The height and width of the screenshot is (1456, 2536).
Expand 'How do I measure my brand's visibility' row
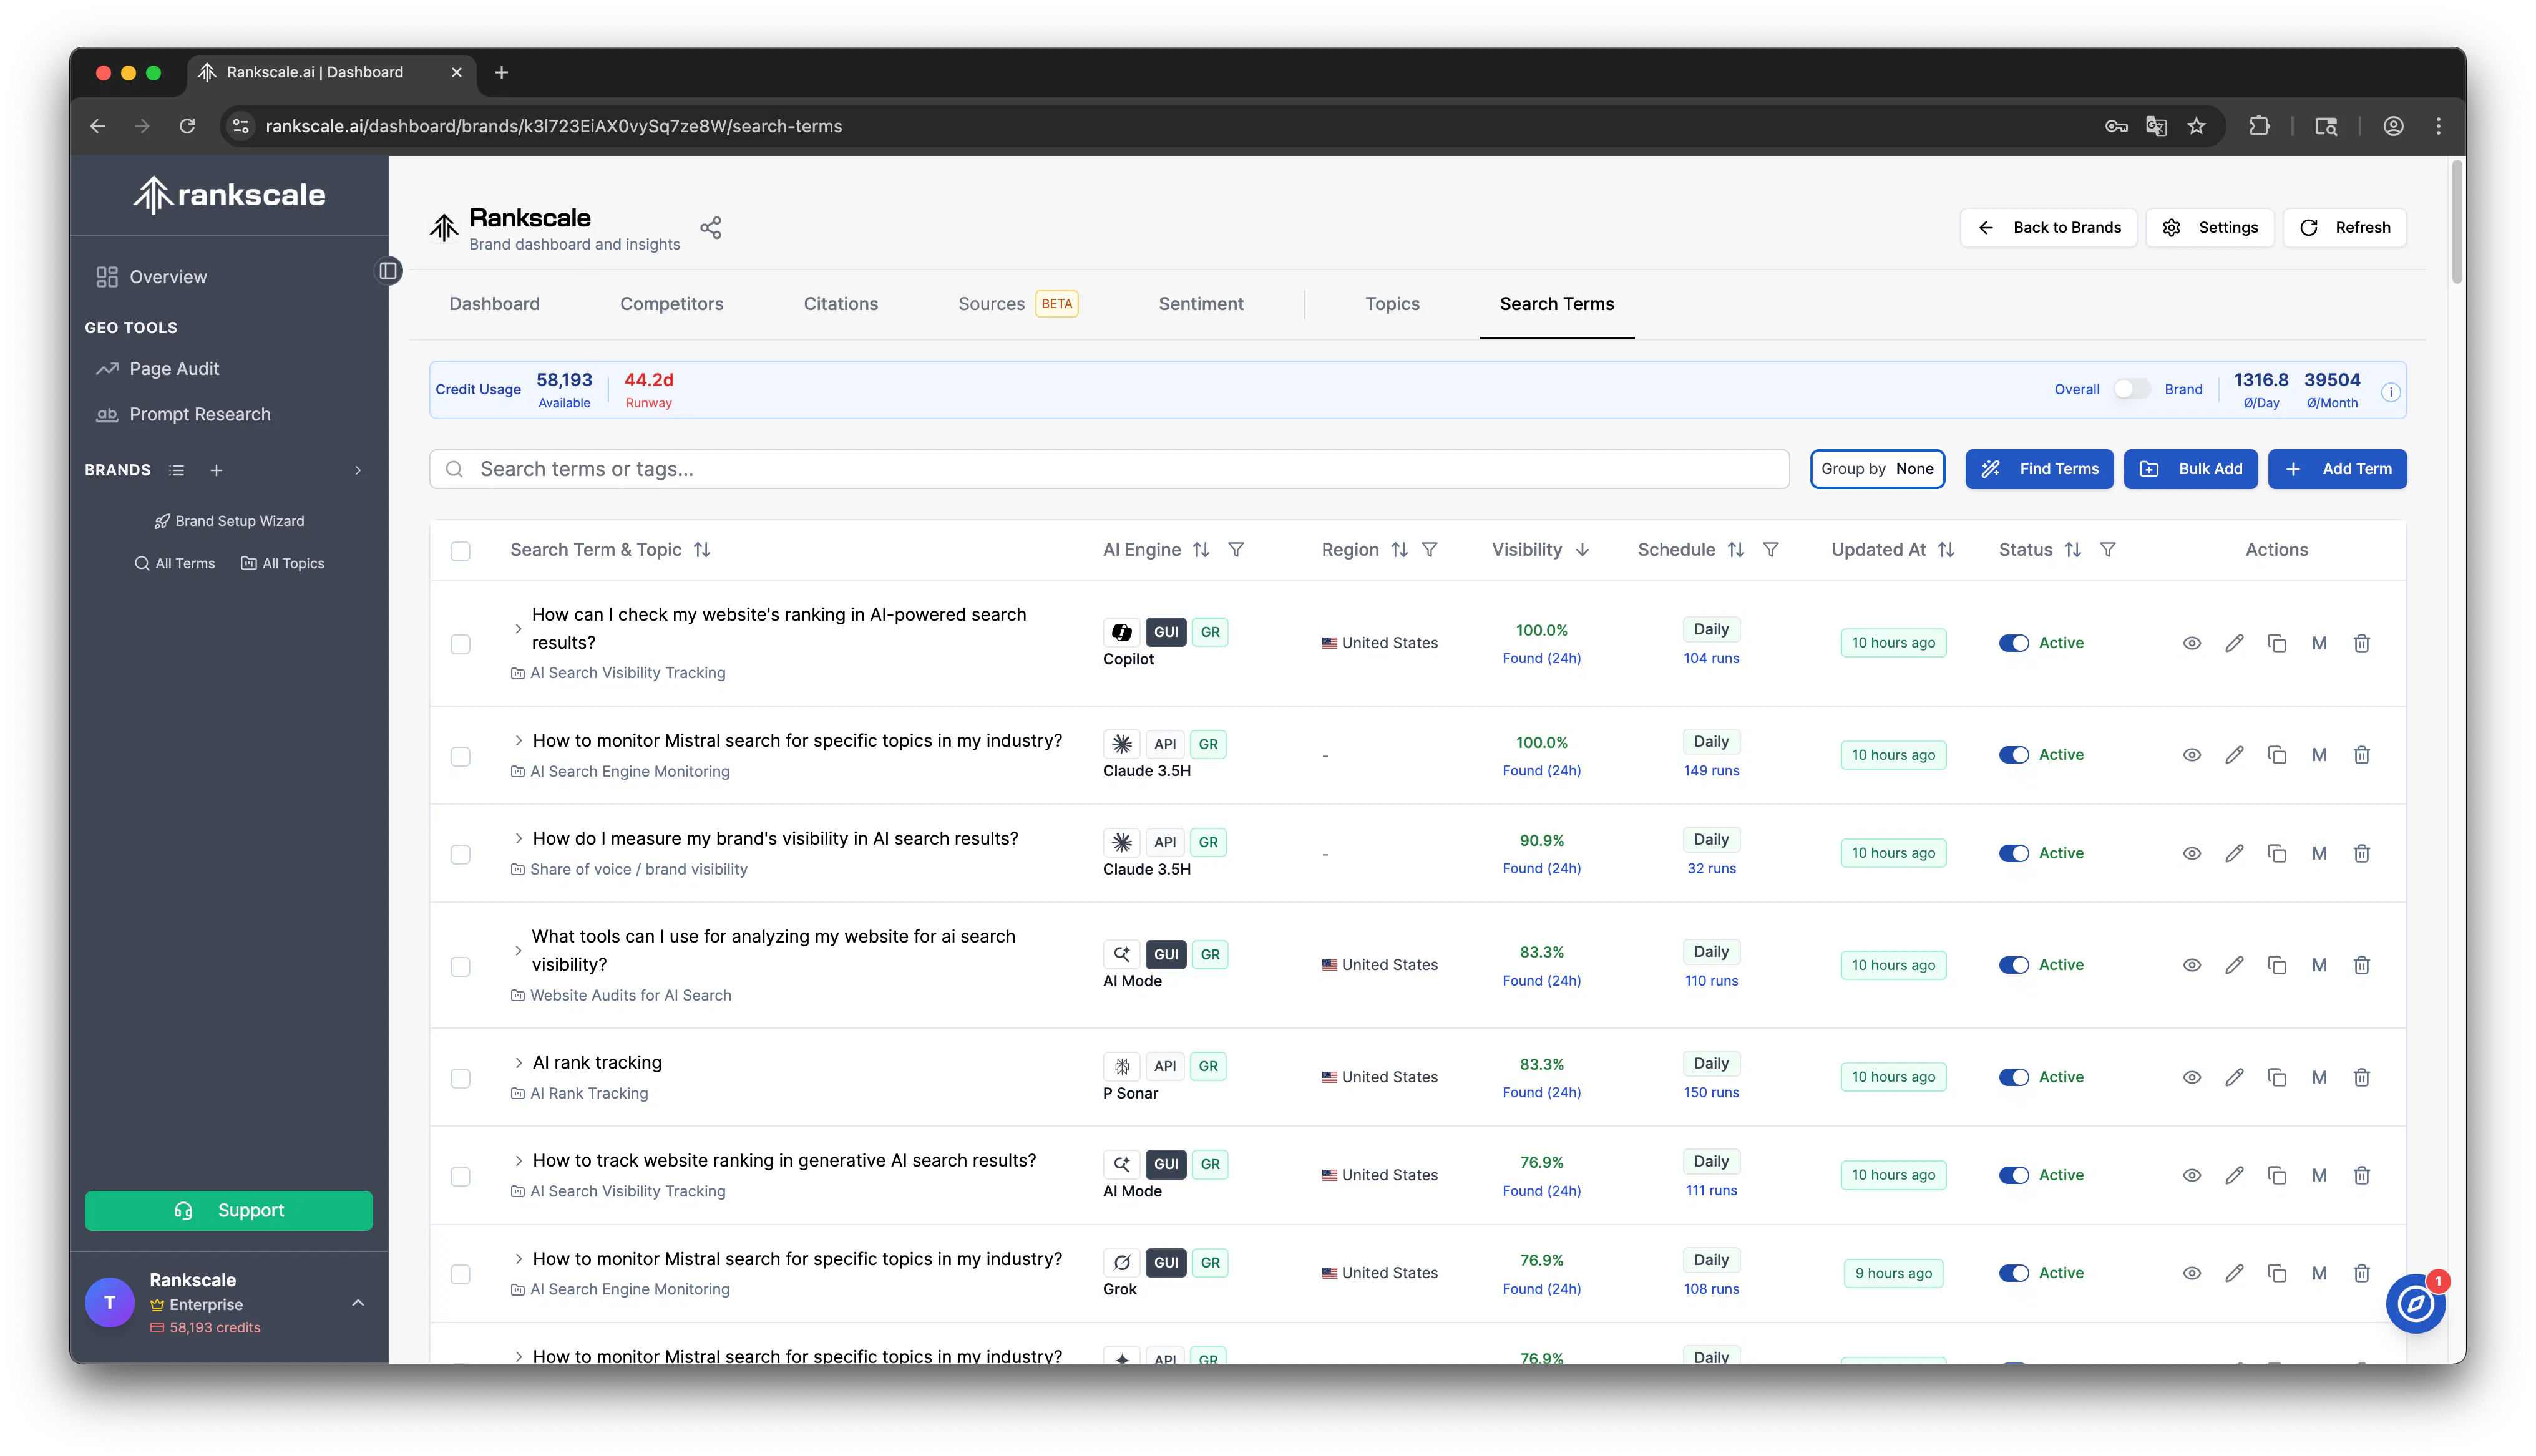518,839
